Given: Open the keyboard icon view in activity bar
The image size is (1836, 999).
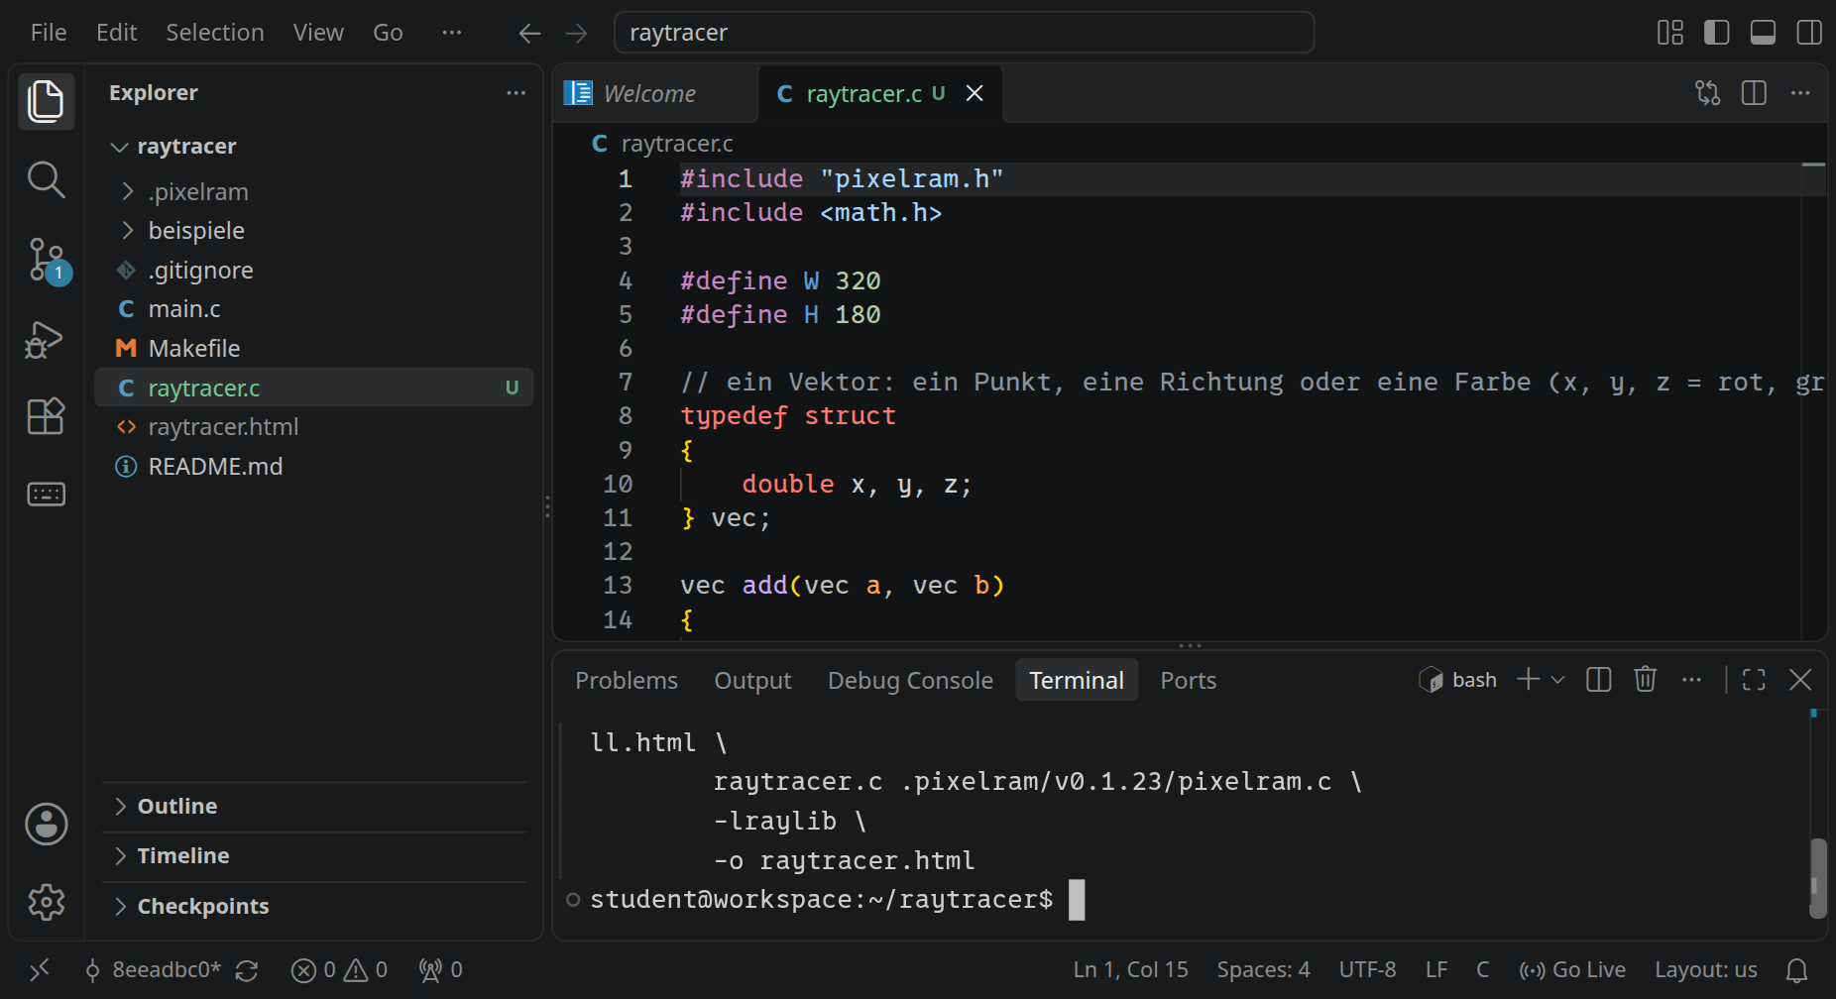Looking at the screenshot, I should pyautogui.click(x=46, y=494).
